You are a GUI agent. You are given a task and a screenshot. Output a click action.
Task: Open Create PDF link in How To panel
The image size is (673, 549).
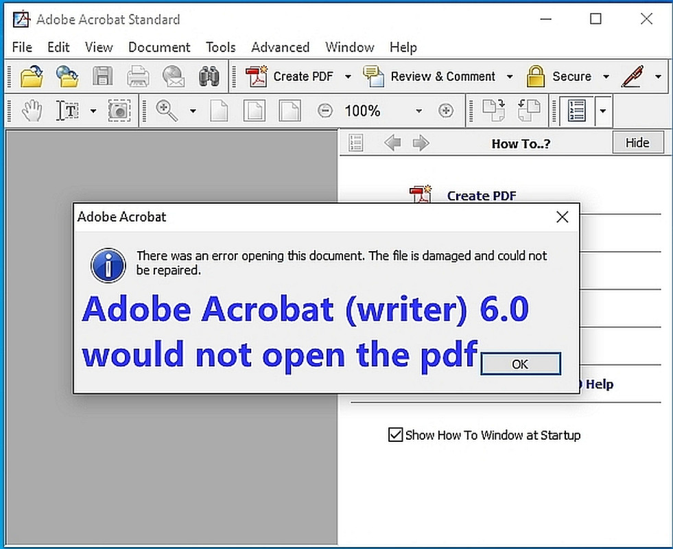click(x=482, y=196)
